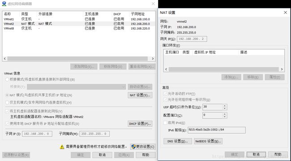The height and width of the screenshot is (161, 291).
Task: Click 添加(A) in the port forwarding section
Action: tap(231, 77)
